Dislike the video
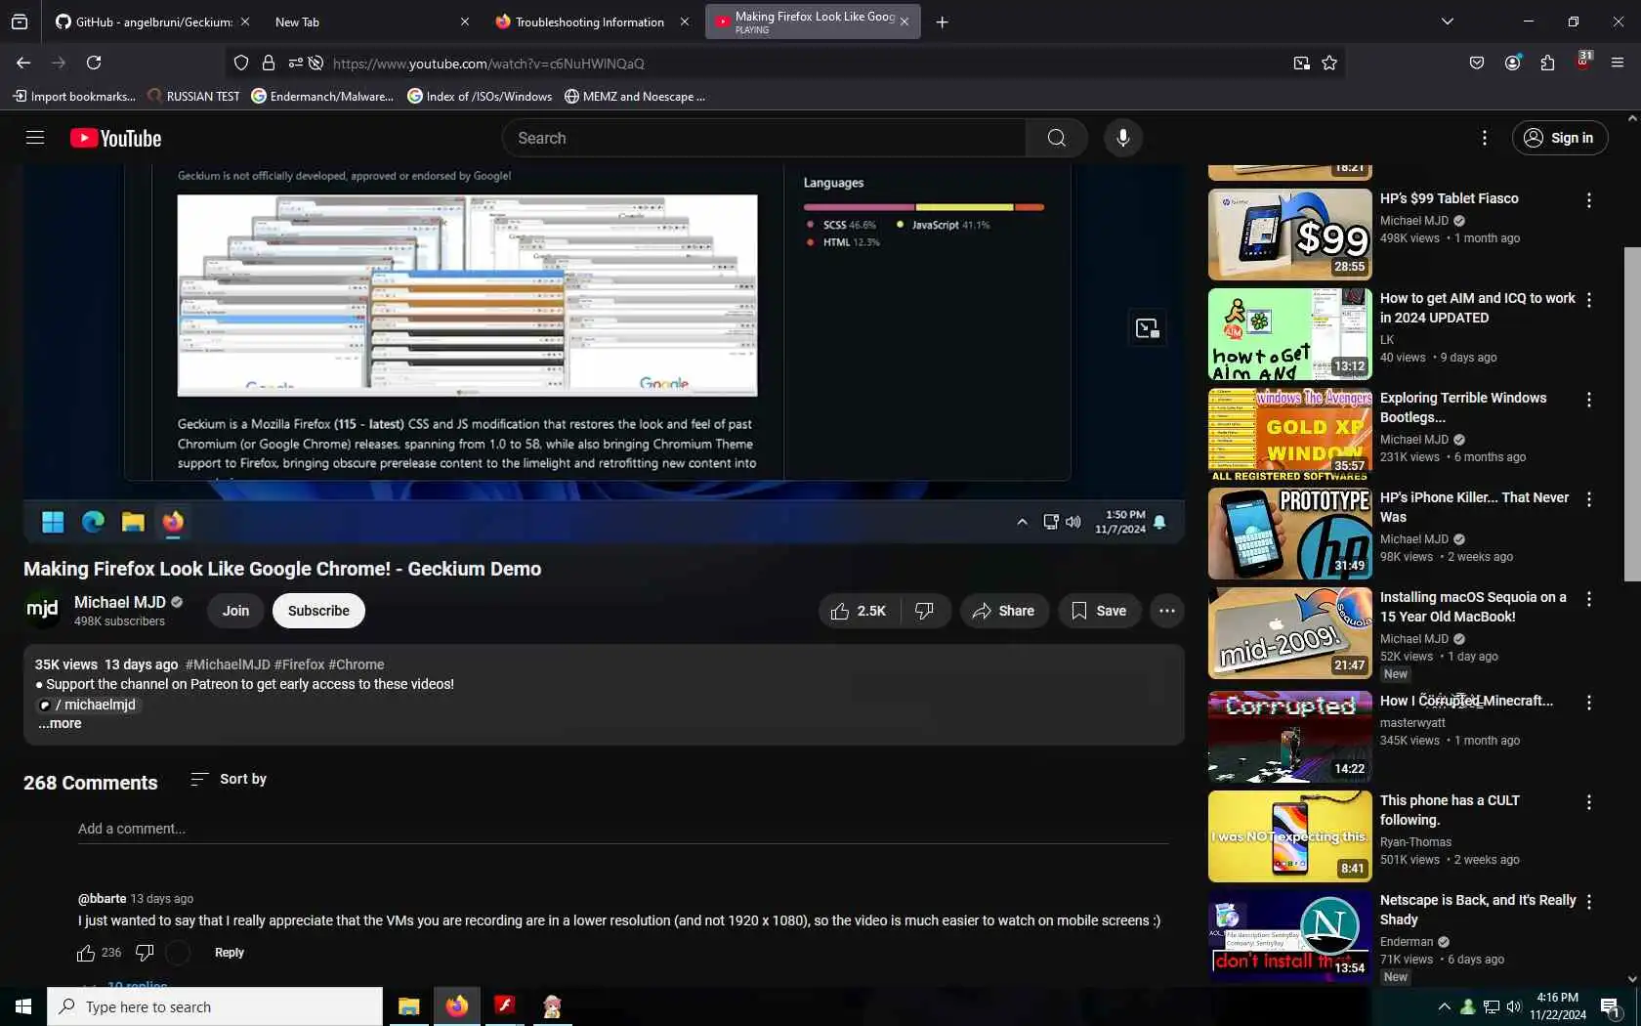This screenshot has width=1641, height=1026. point(924,611)
